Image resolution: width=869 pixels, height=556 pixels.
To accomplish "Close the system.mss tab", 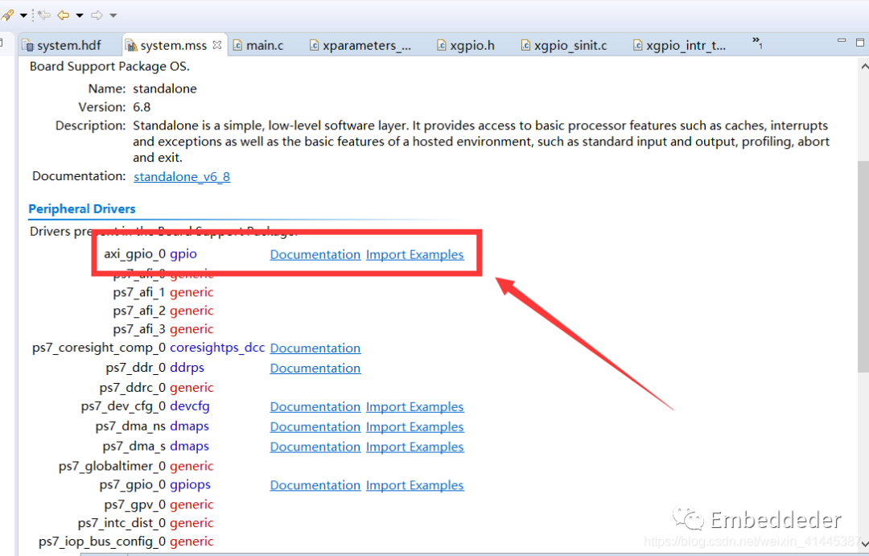I will pos(217,45).
